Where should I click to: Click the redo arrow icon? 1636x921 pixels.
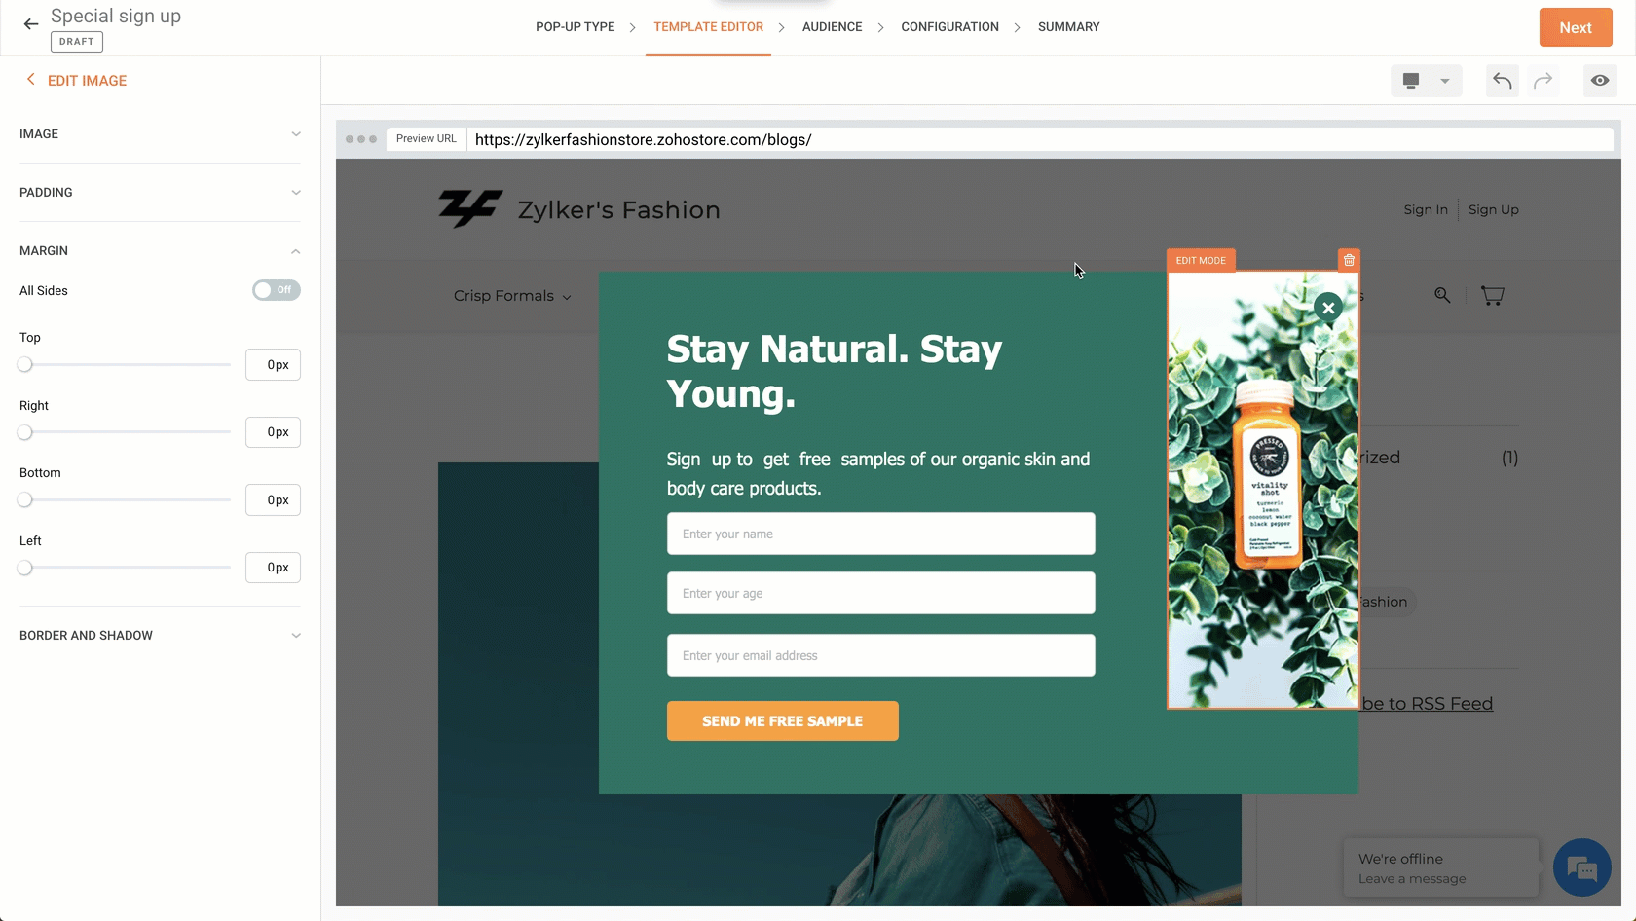pos(1543,81)
